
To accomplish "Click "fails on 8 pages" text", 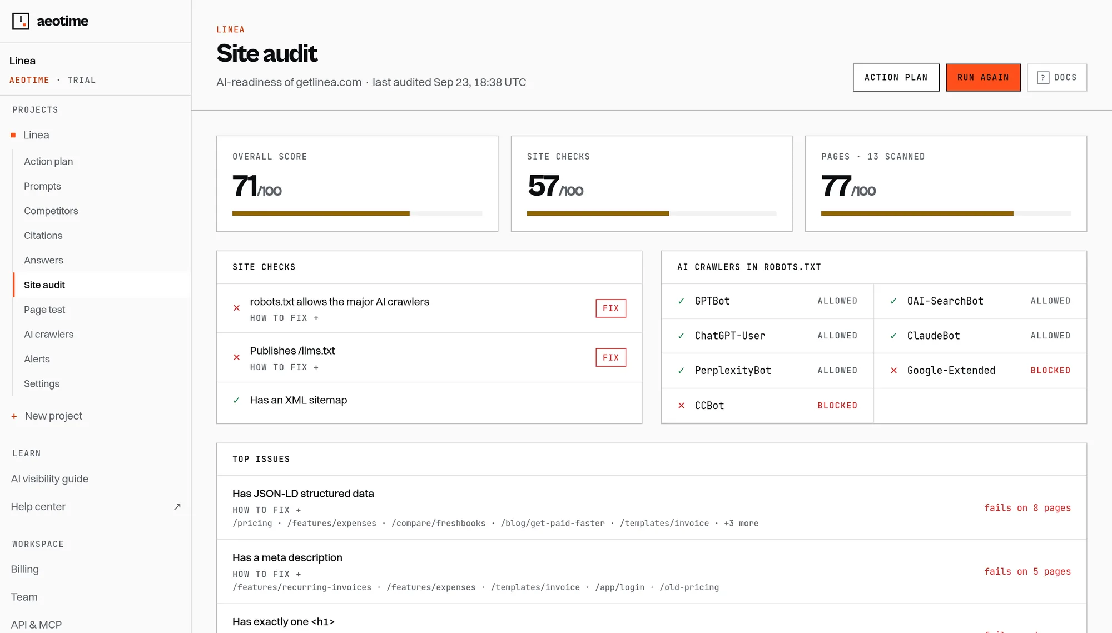I will click(x=1027, y=508).
